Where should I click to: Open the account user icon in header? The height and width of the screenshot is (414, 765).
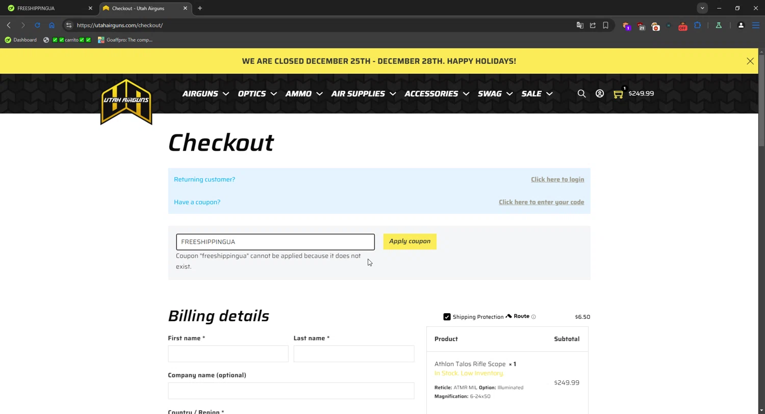click(600, 94)
